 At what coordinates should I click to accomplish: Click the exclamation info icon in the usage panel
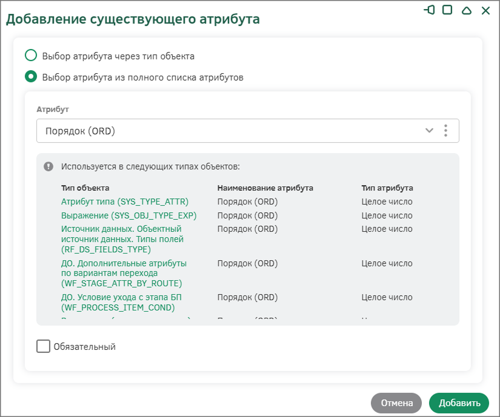point(48,166)
